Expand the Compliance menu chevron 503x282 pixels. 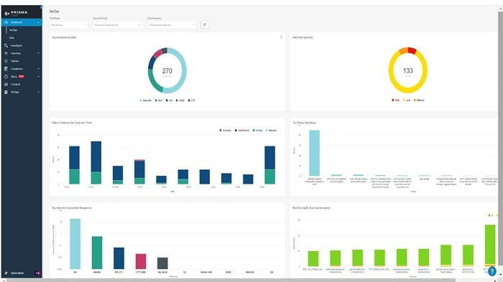click(39, 69)
